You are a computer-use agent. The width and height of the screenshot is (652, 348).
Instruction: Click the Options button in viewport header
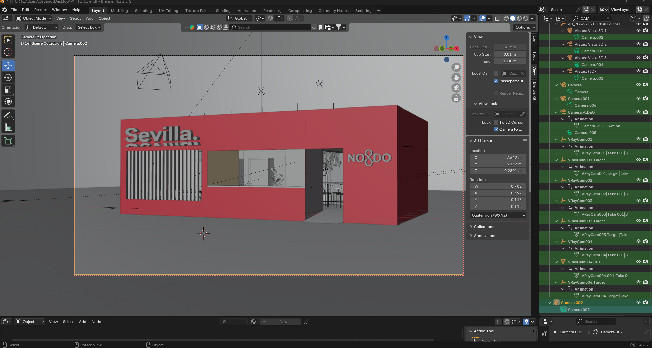coord(525,27)
